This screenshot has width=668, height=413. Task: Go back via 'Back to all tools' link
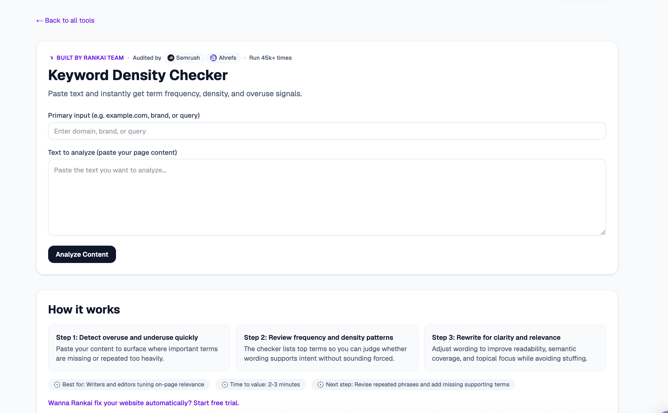[x=65, y=20]
